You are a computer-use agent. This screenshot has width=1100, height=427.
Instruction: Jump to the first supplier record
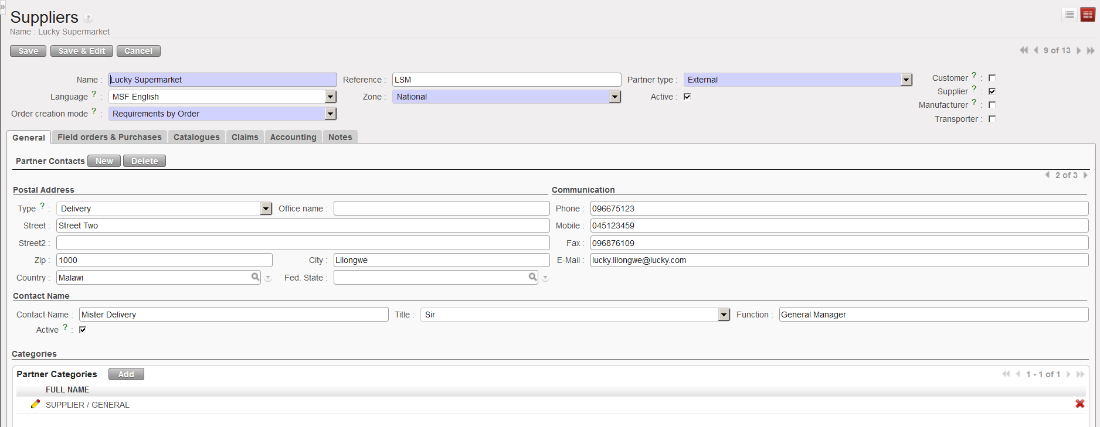pos(1024,50)
